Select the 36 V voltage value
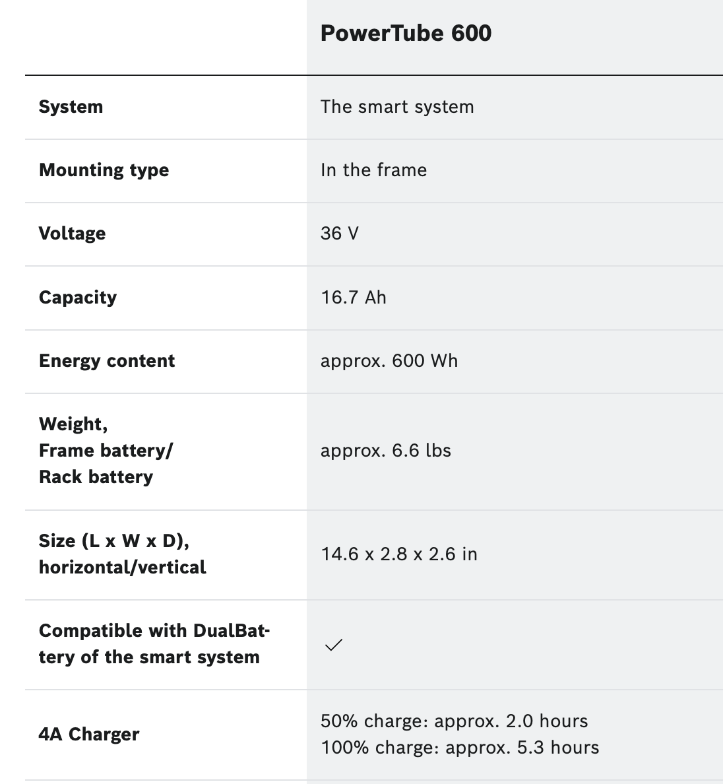 [x=340, y=234]
